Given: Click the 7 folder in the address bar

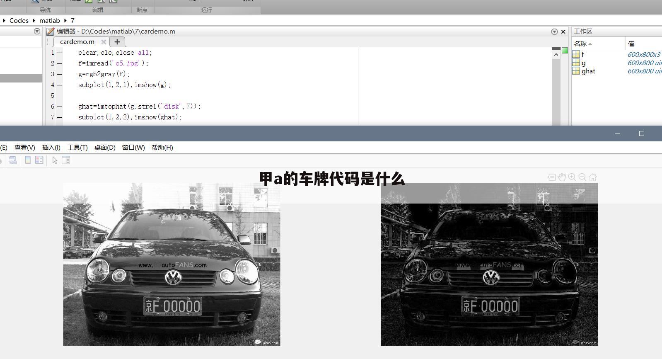Looking at the screenshot, I should coord(72,20).
